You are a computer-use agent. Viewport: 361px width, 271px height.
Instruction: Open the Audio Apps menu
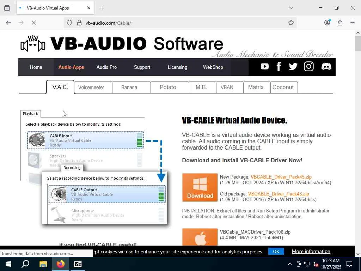click(x=71, y=67)
